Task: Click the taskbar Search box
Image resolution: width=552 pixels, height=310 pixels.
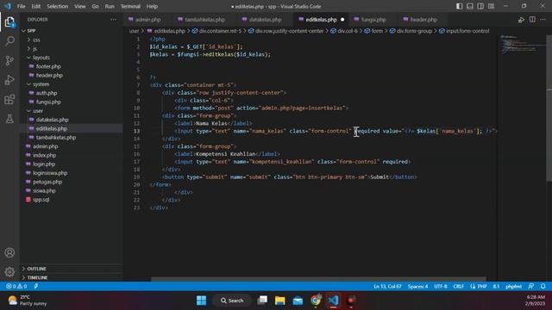Action: [x=232, y=301]
